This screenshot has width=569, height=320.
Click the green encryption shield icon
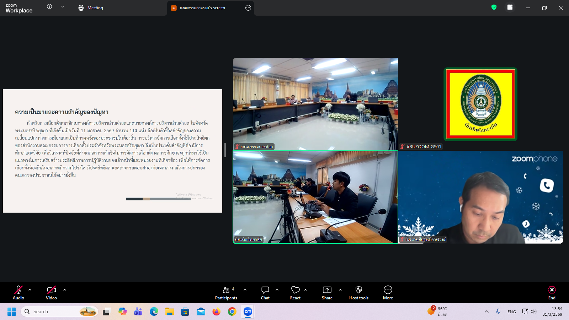[494, 7]
